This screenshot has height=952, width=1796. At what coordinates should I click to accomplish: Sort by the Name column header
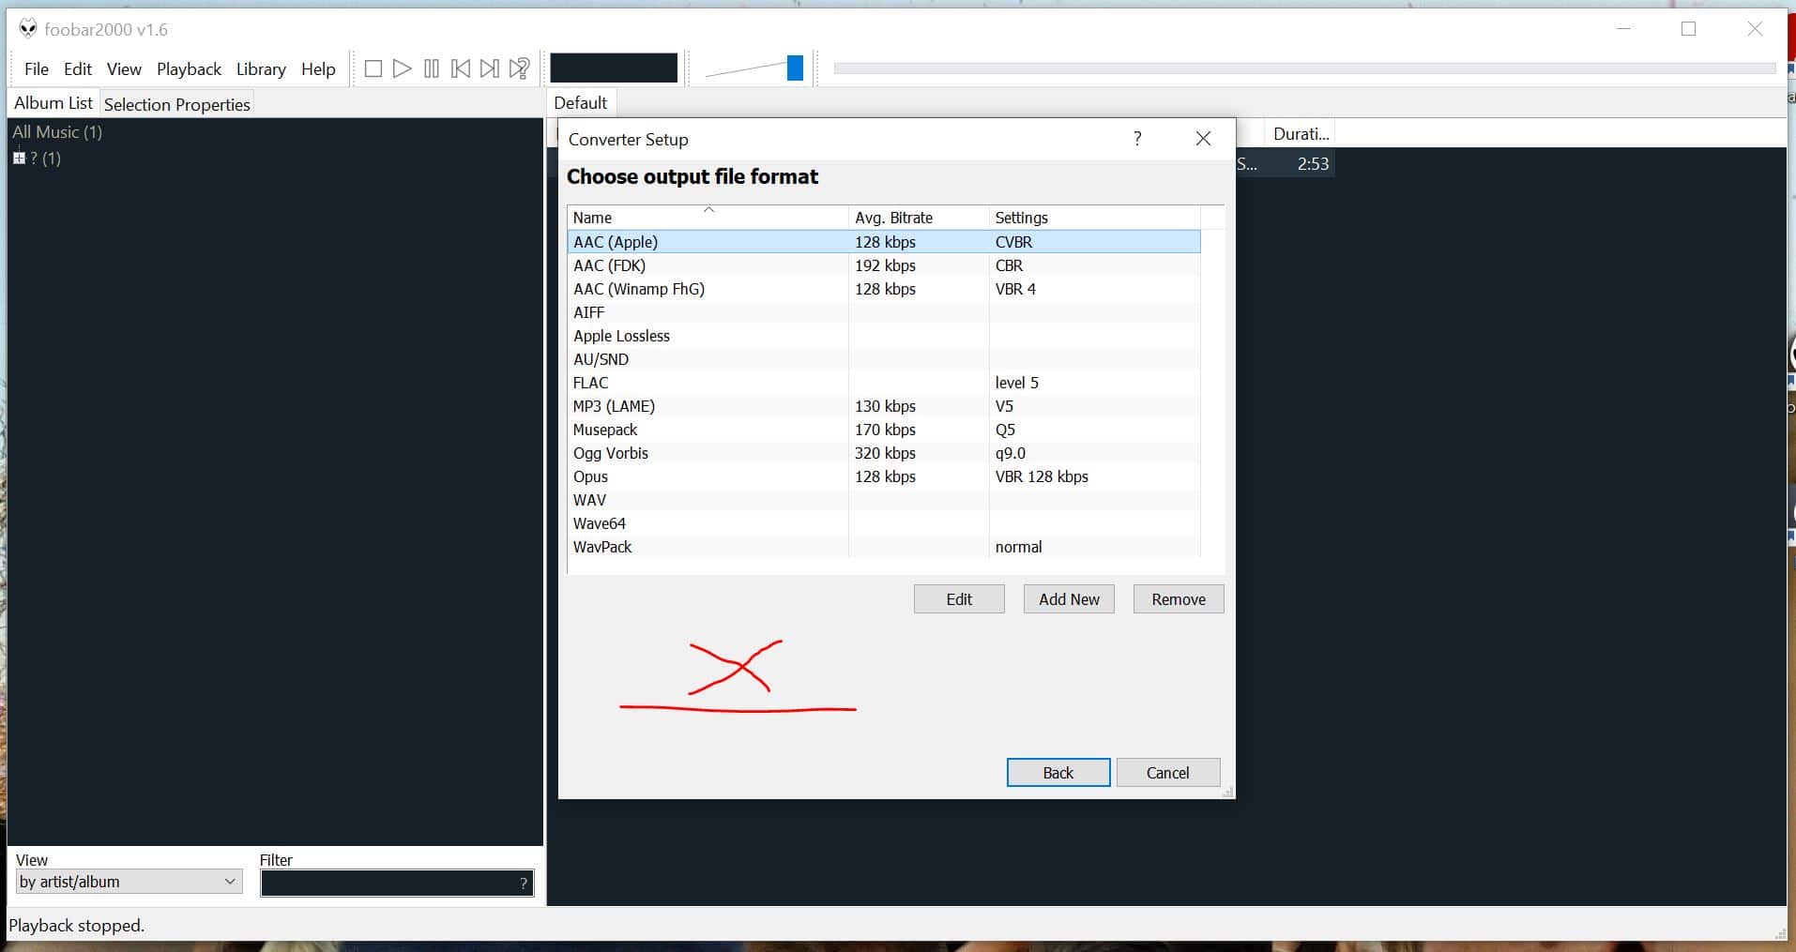coord(708,218)
